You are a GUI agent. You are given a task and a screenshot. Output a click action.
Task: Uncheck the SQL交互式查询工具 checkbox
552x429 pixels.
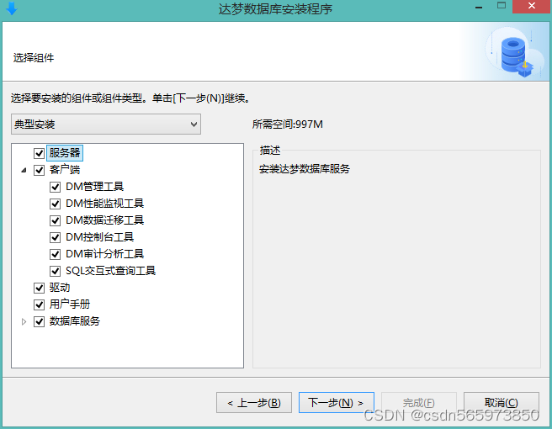point(56,271)
